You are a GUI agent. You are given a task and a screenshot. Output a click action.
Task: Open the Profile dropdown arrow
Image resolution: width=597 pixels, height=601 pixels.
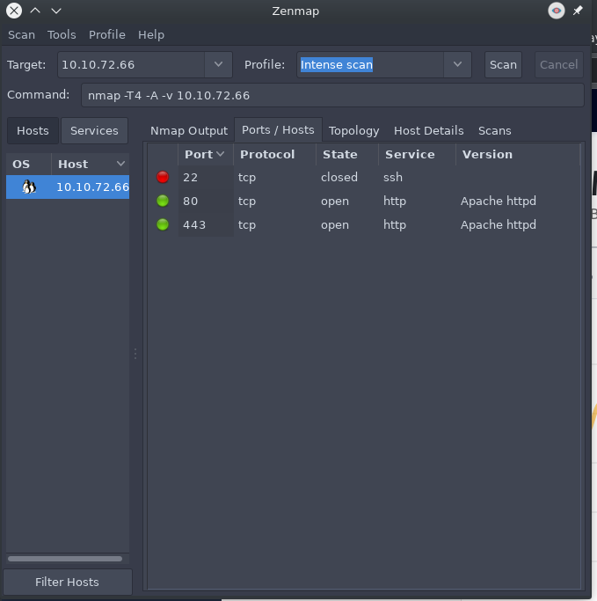(457, 64)
